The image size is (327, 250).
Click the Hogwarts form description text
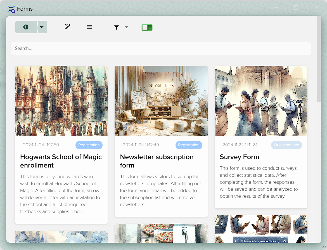click(60, 194)
